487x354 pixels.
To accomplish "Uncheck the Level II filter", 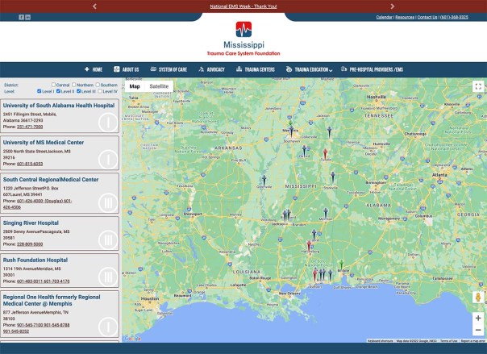I will coord(58,91).
